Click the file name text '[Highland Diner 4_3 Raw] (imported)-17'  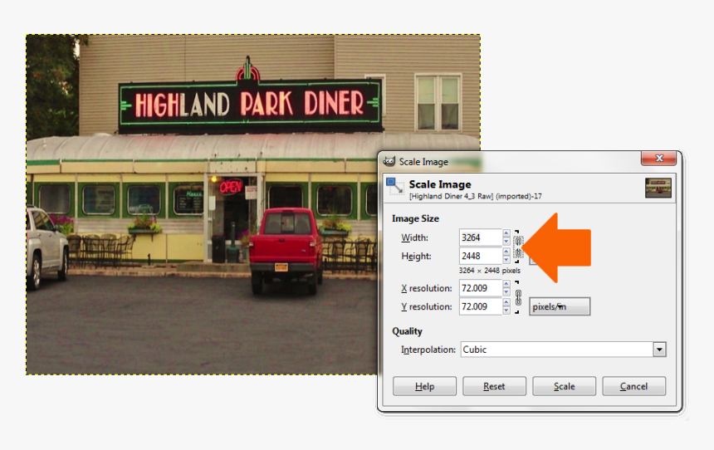point(476,196)
